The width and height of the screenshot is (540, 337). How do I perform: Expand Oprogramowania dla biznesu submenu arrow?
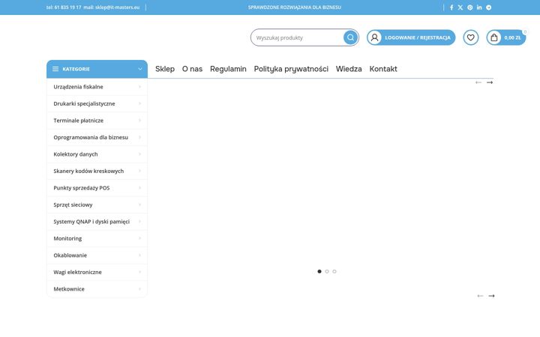[x=139, y=137]
